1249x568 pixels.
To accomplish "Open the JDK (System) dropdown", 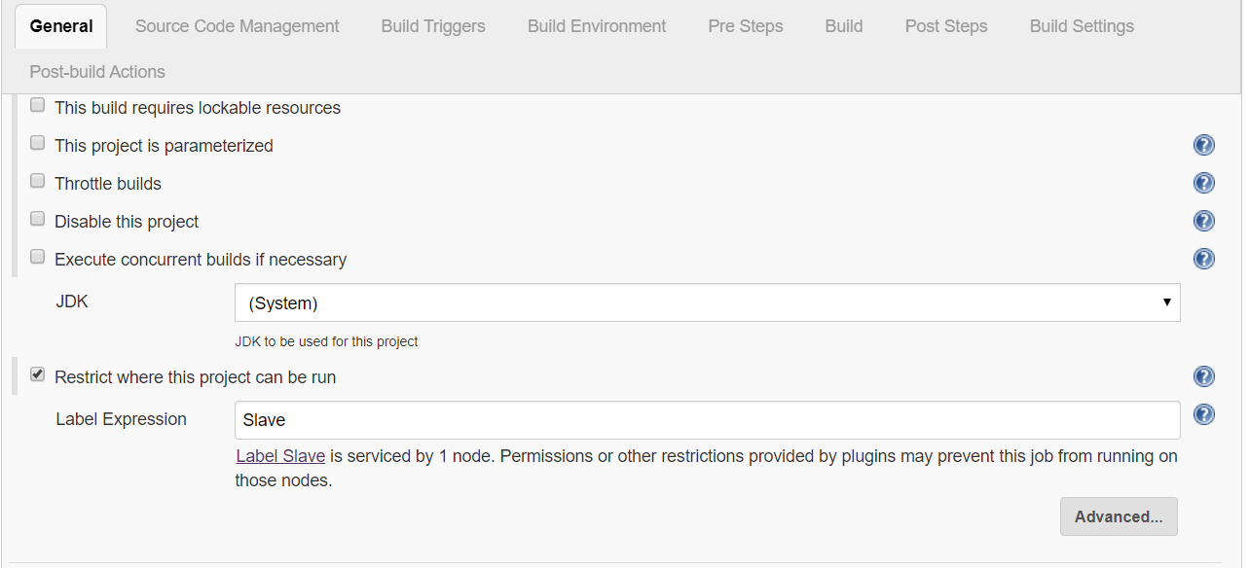I will tap(707, 303).
